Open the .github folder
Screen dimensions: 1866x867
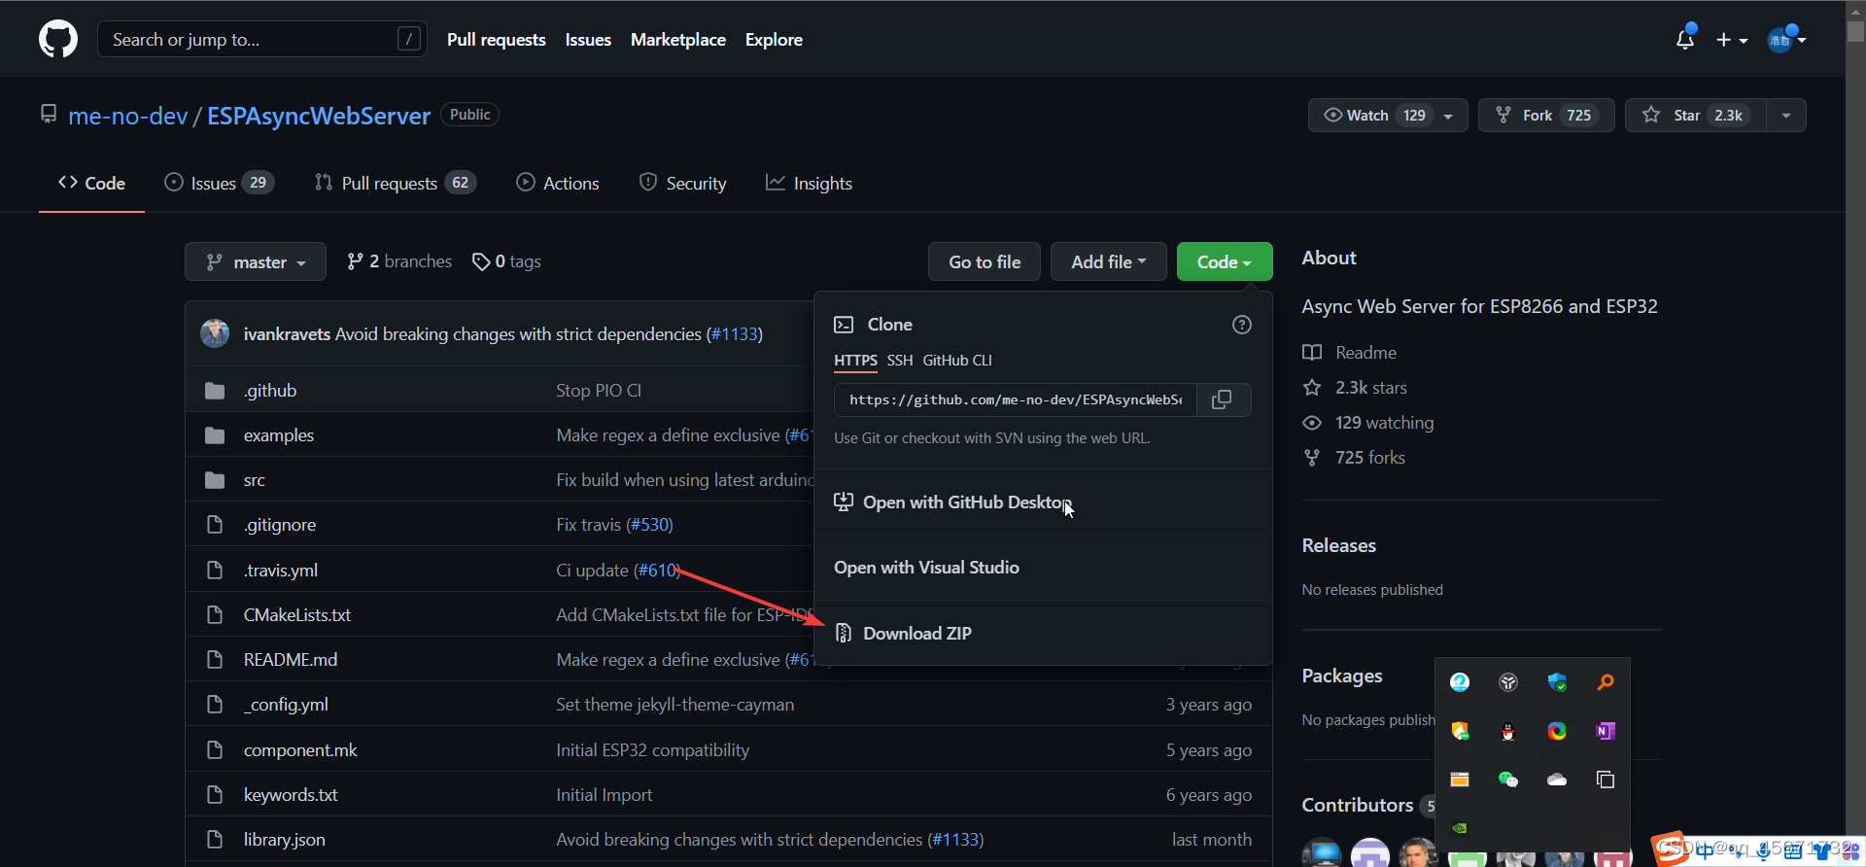[x=270, y=390]
